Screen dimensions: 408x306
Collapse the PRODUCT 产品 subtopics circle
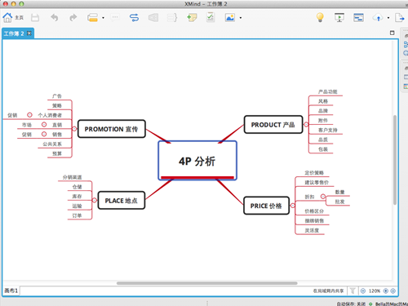(x=306, y=125)
